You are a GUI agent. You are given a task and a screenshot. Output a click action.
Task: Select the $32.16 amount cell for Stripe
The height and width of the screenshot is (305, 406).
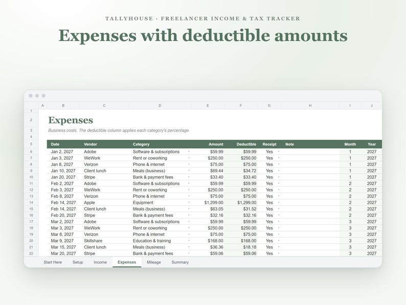click(x=208, y=215)
